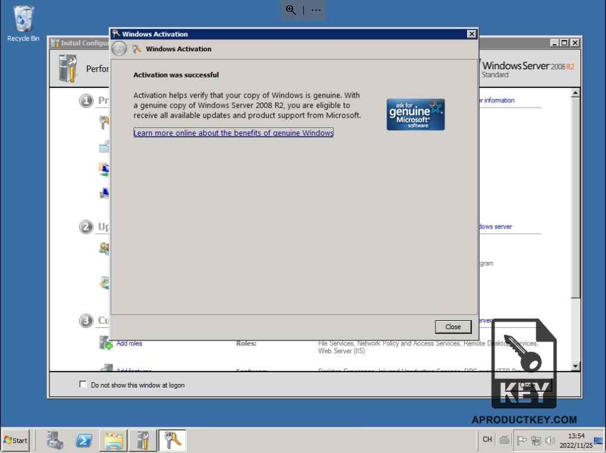Close the Windows Activation dialog with the X button

pyautogui.click(x=471, y=34)
